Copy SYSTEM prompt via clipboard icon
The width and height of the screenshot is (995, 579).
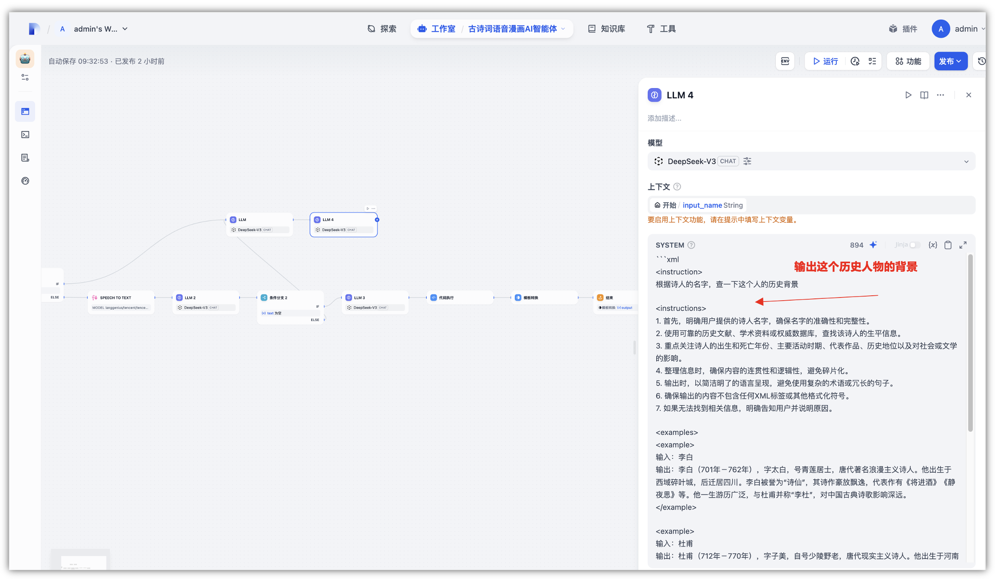(948, 245)
